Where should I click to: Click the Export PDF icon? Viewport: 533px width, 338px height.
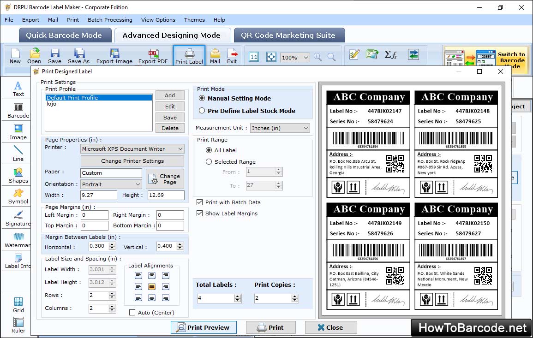pyautogui.click(x=153, y=56)
